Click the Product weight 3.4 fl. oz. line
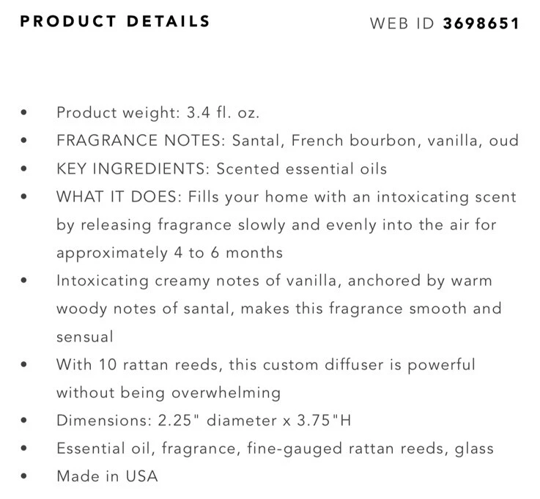The image size is (540, 499). pos(158,113)
